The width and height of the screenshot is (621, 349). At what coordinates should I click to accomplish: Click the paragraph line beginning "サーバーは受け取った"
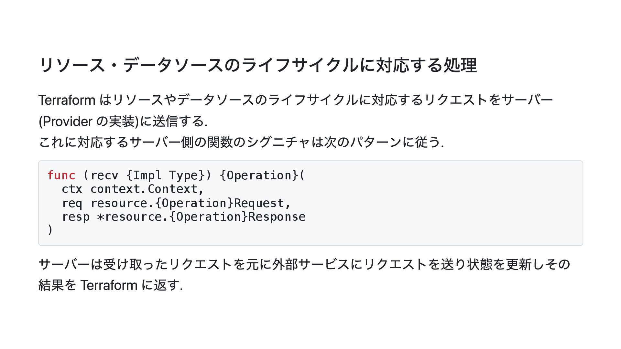tap(304, 264)
